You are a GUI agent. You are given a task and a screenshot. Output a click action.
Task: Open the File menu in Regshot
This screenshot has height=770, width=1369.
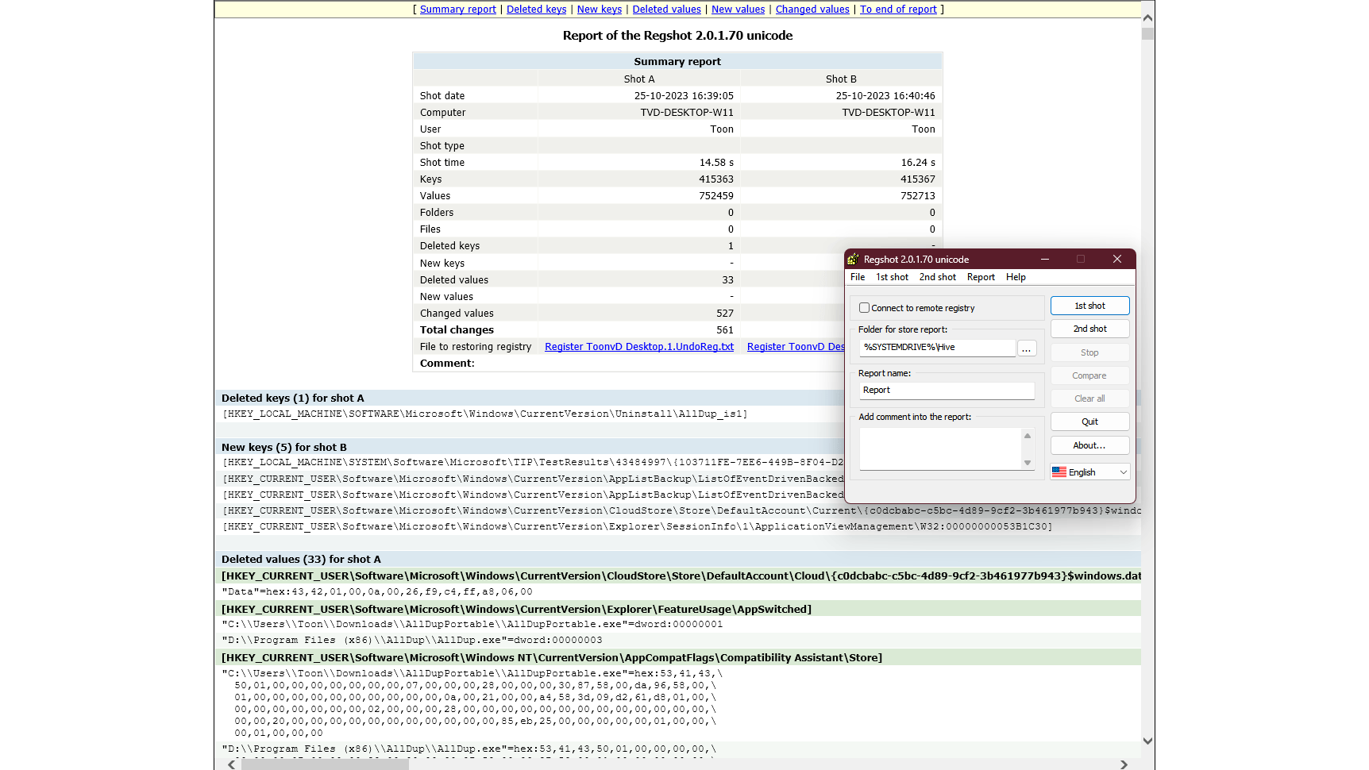pos(858,277)
